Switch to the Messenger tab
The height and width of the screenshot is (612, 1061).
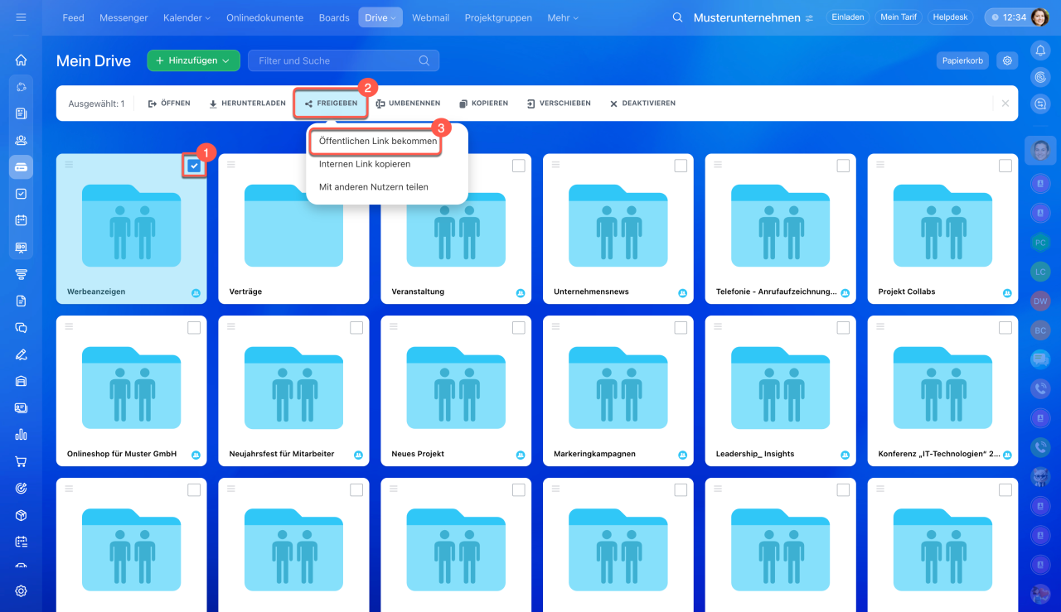click(x=124, y=17)
